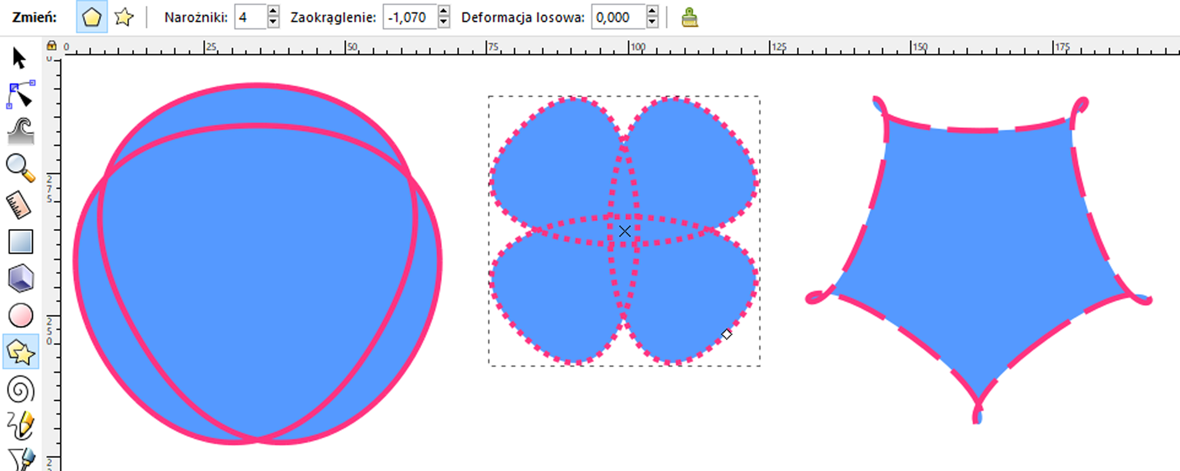Click the Zmień: label
Viewport: 1180px width, 471px height.
point(34,17)
